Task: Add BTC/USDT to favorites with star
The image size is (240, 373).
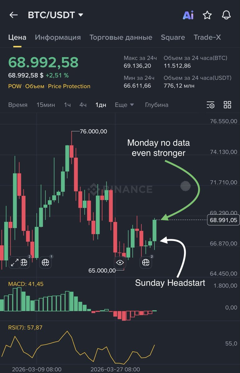Action: coord(207,15)
